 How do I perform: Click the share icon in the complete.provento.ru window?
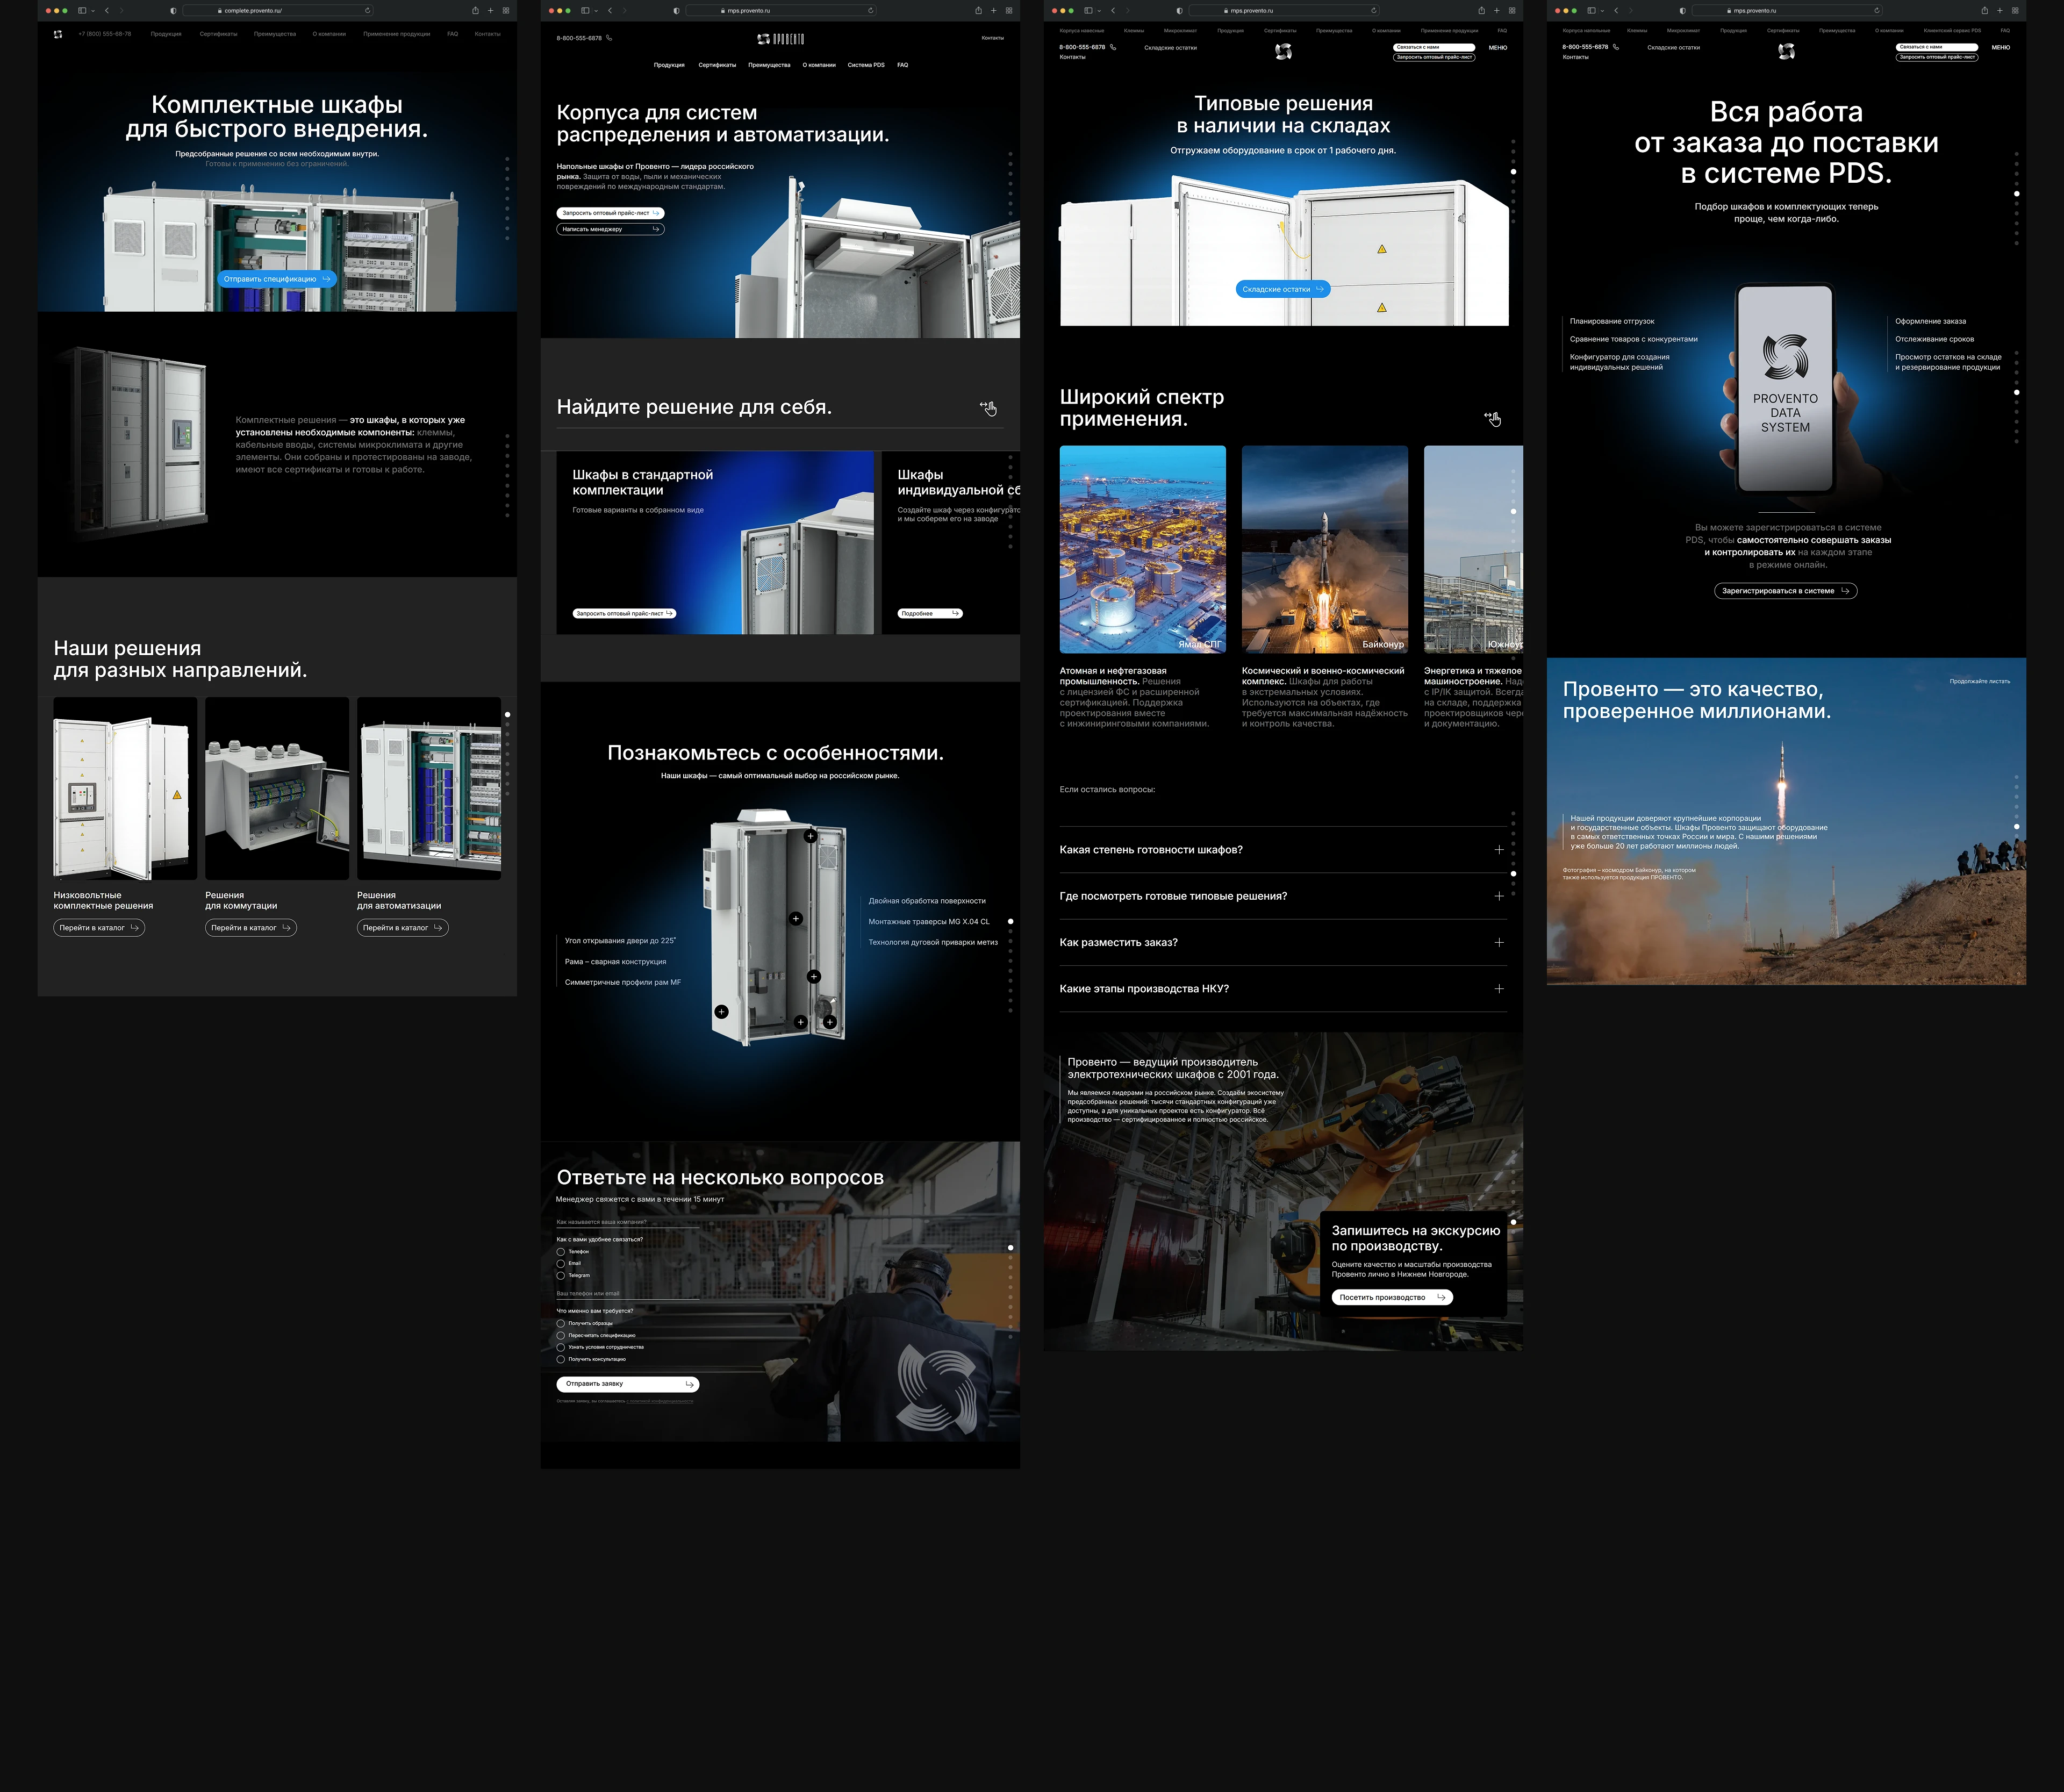pos(475,11)
